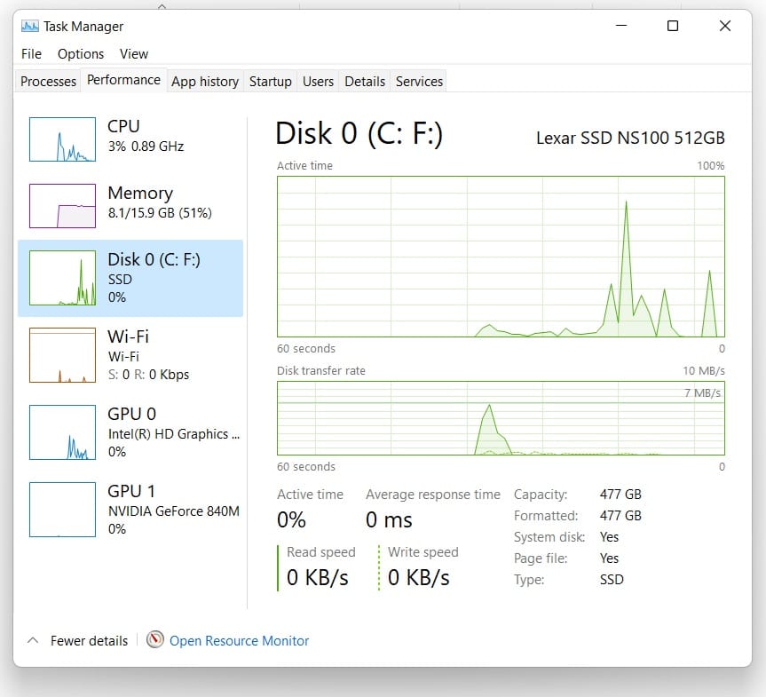Select the Performance tab
Viewport: 766px width, 697px height.
tap(123, 80)
